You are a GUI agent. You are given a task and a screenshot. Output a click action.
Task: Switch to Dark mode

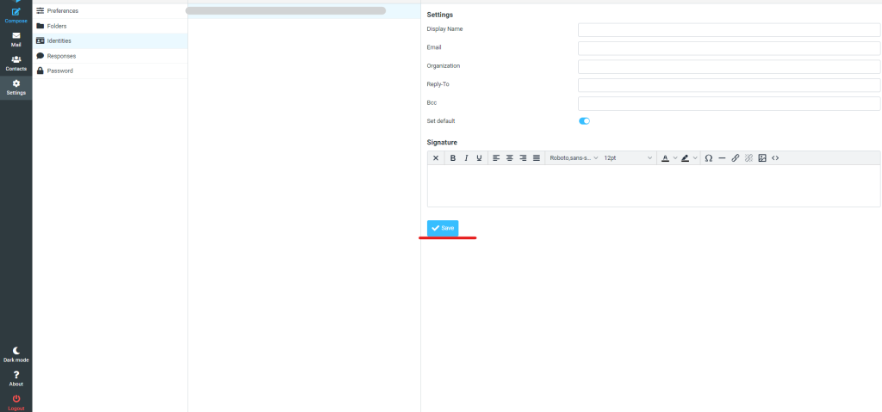16,354
